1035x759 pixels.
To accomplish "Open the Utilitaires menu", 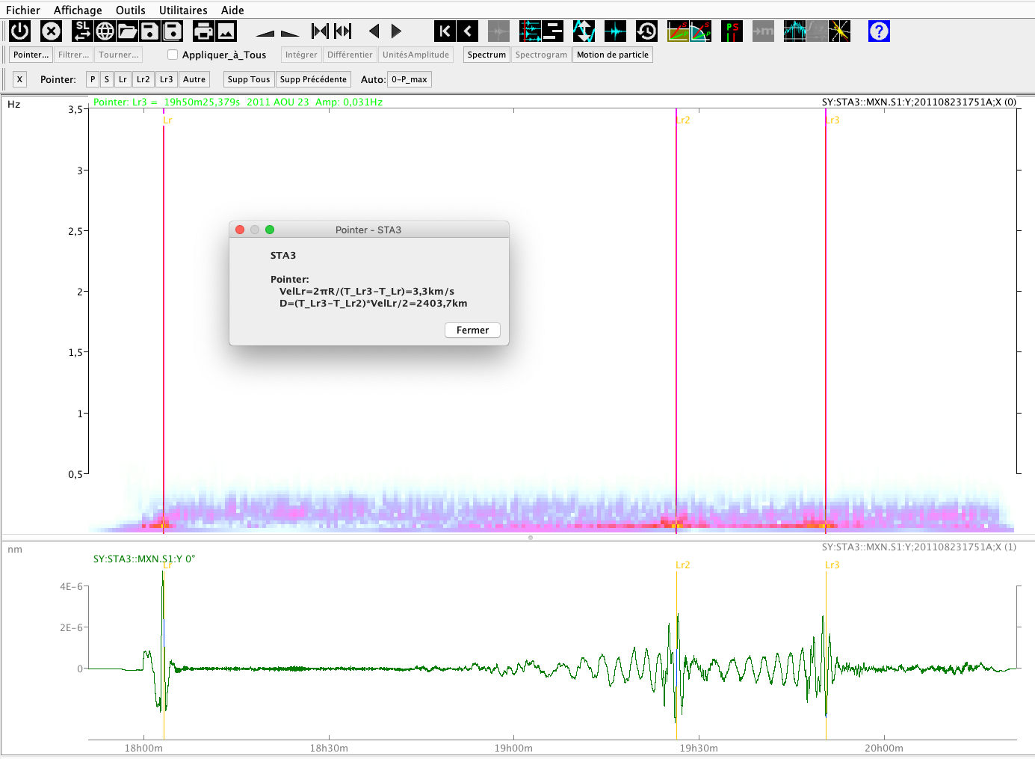I will point(183,10).
